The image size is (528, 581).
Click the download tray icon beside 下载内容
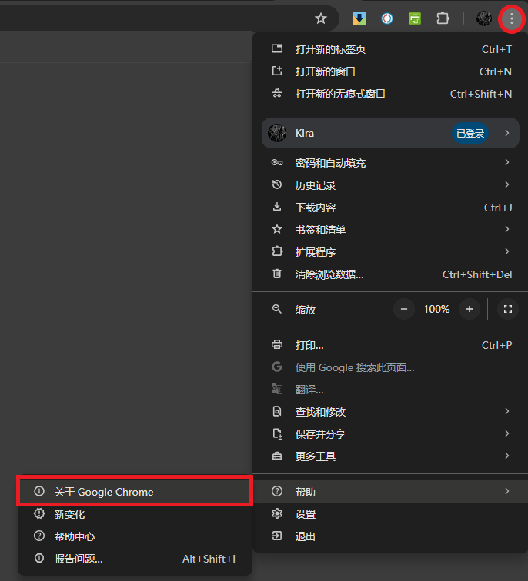pos(277,207)
